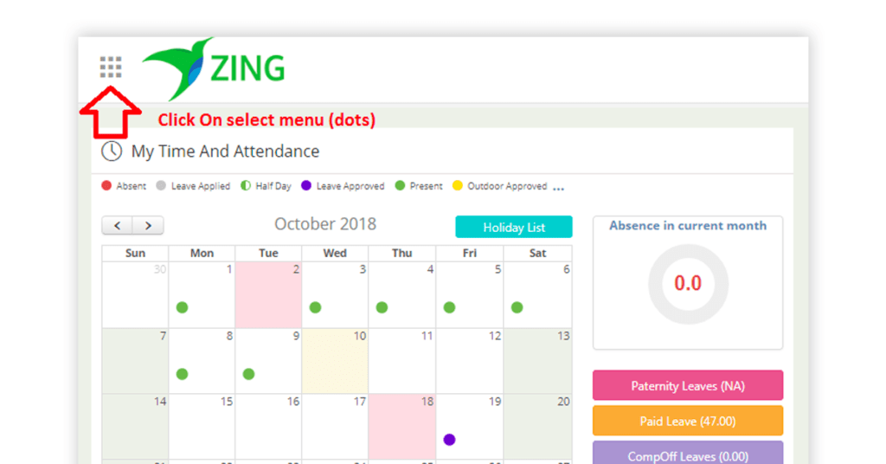The height and width of the screenshot is (464, 886).
Task: Click the red Absent legend dot
Action: click(106, 185)
